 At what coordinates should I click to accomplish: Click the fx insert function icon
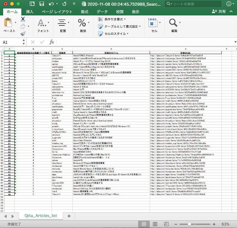(51, 42)
